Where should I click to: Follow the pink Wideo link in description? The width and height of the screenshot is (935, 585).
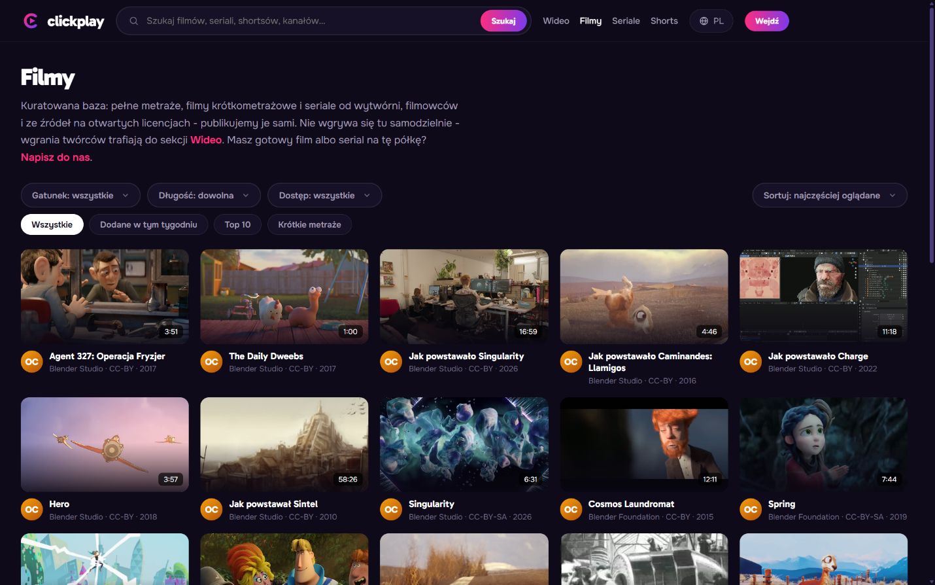pyautogui.click(x=206, y=140)
